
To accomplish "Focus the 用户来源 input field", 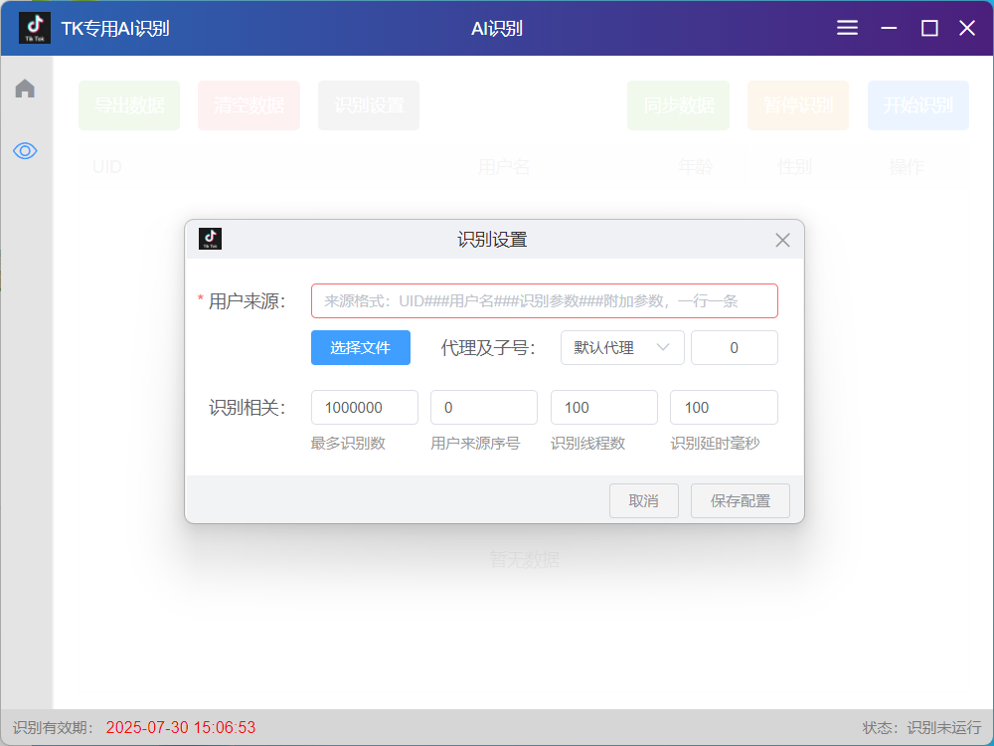I will [544, 300].
